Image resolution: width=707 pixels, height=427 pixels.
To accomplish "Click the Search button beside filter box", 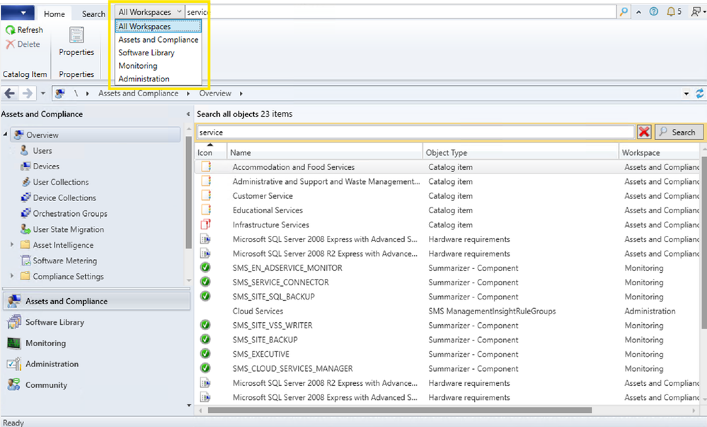I will click(x=679, y=132).
